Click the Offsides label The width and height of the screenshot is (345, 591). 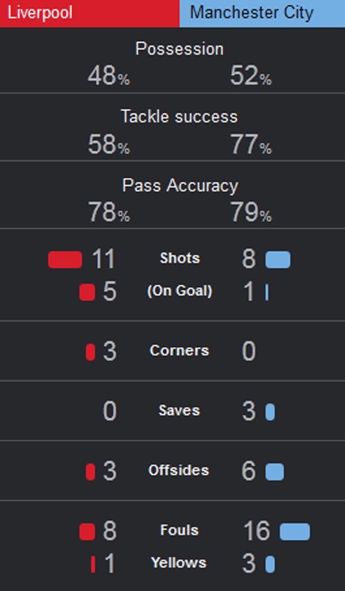[x=179, y=470]
